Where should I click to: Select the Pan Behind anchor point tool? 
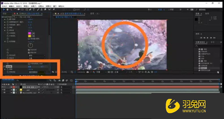[22, 9]
